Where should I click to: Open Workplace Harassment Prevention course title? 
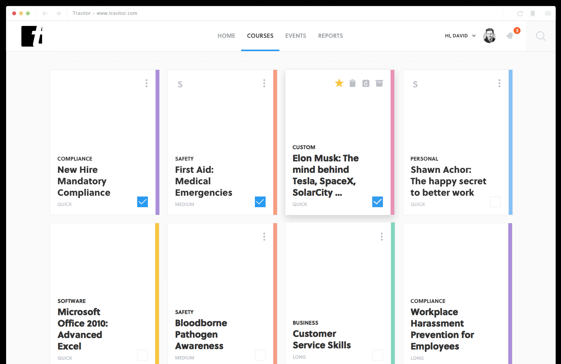[442, 329]
